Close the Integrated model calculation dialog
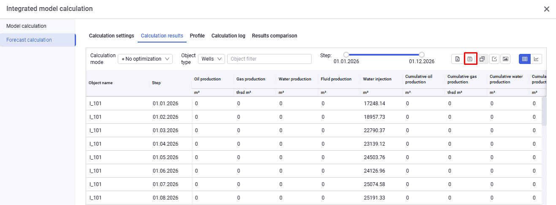The width and height of the screenshot is (556, 205). pyautogui.click(x=547, y=9)
